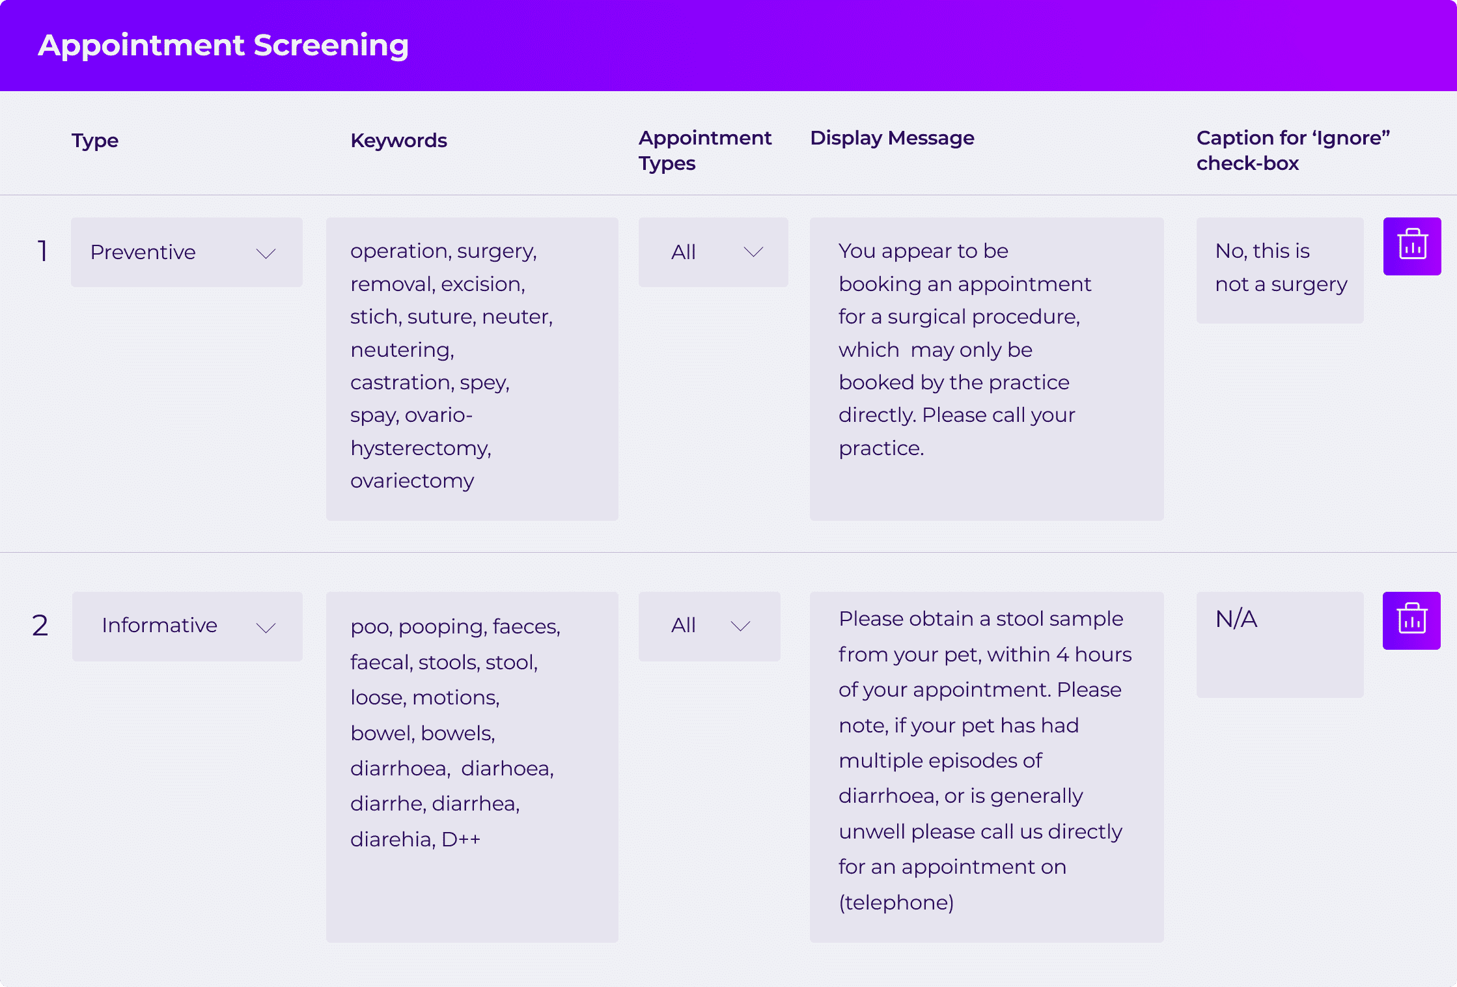Click the Keywords column header
1457x987 pixels.
[398, 140]
